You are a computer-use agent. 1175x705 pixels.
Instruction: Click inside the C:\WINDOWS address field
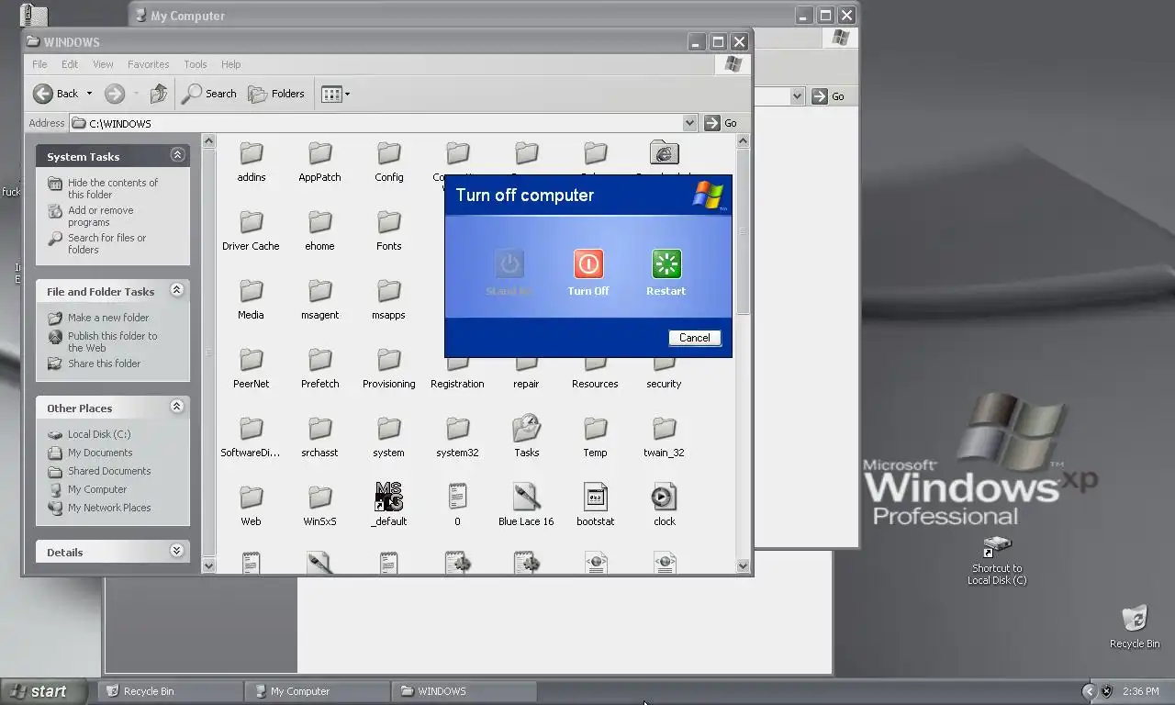click(384, 123)
